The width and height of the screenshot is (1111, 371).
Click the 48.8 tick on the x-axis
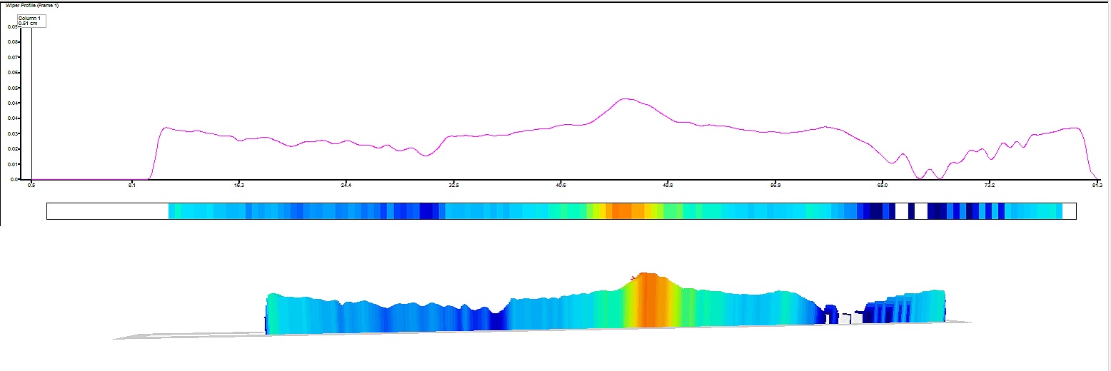tap(668, 185)
